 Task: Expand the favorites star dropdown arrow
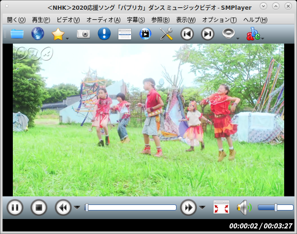tap(67, 39)
